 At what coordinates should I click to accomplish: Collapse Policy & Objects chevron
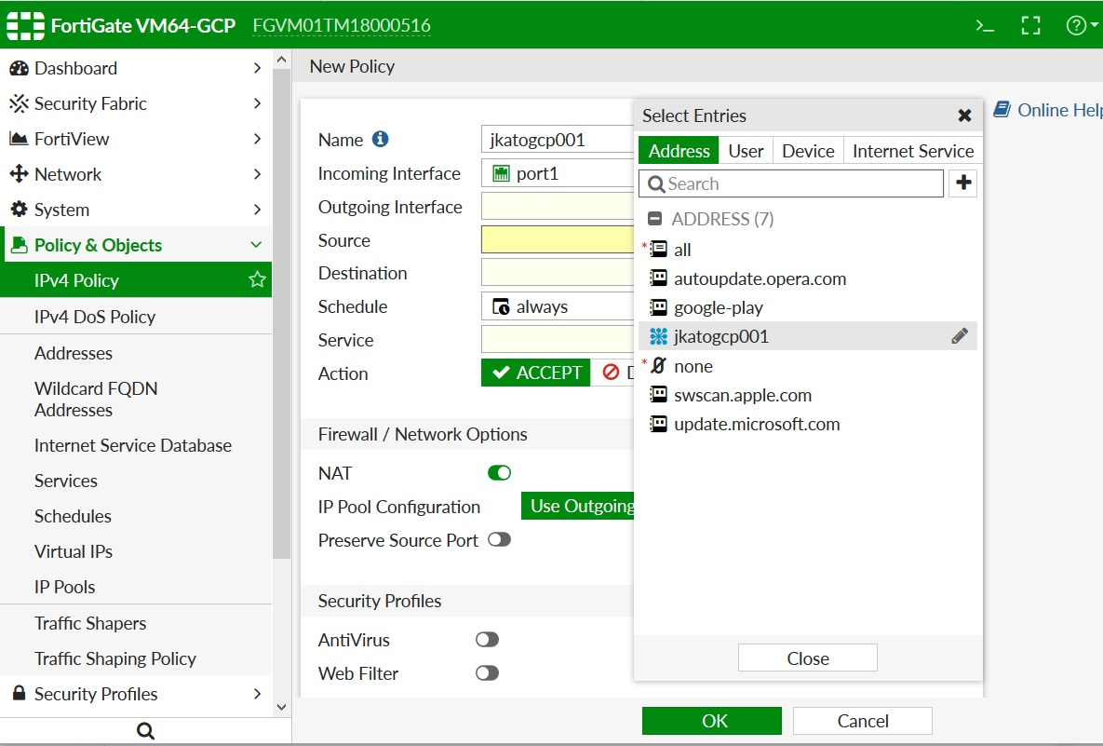pyautogui.click(x=256, y=245)
